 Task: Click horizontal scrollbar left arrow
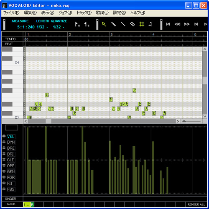25,121
